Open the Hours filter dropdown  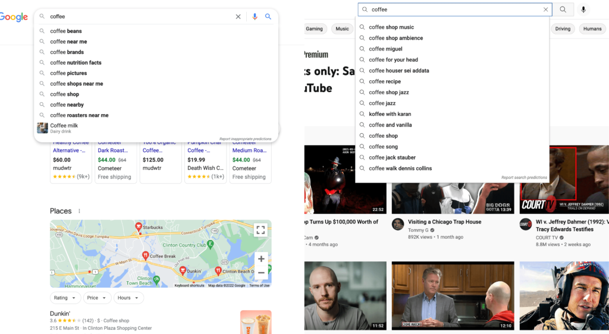tap(128, 298)
